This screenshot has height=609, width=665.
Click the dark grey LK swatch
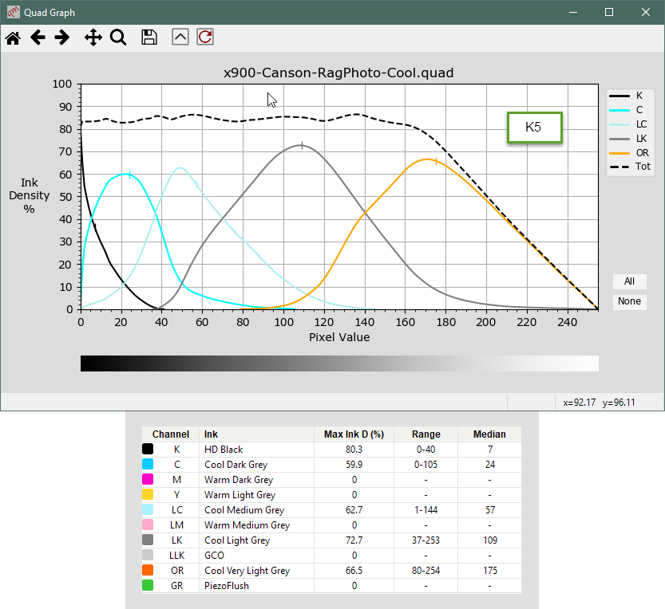tap(148, 540)
